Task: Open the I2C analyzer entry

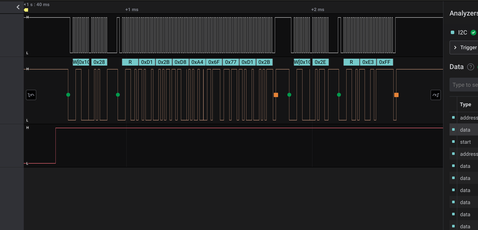Action: (463, 33)
